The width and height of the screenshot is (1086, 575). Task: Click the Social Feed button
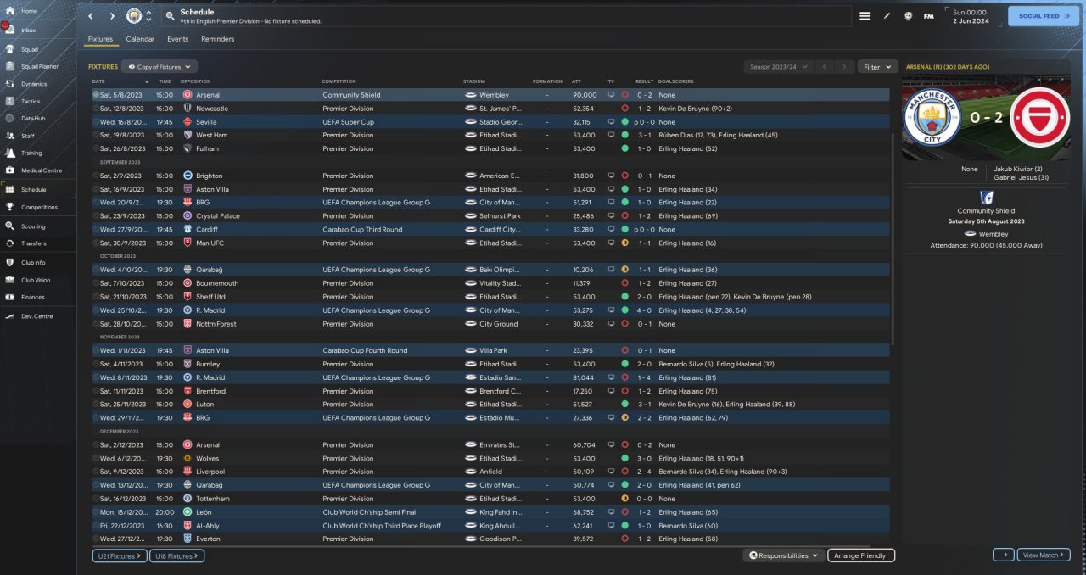[x=1044, y=15]
